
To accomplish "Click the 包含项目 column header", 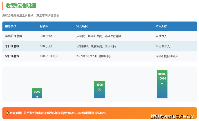I will tap(82, 26).
